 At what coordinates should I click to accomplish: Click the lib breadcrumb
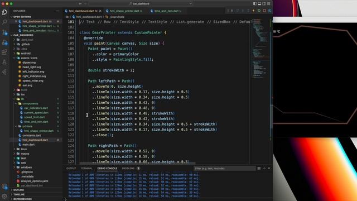[67, 17]
